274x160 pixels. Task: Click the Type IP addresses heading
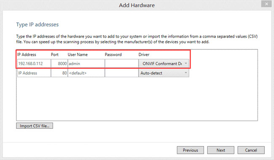coord(38,24)
